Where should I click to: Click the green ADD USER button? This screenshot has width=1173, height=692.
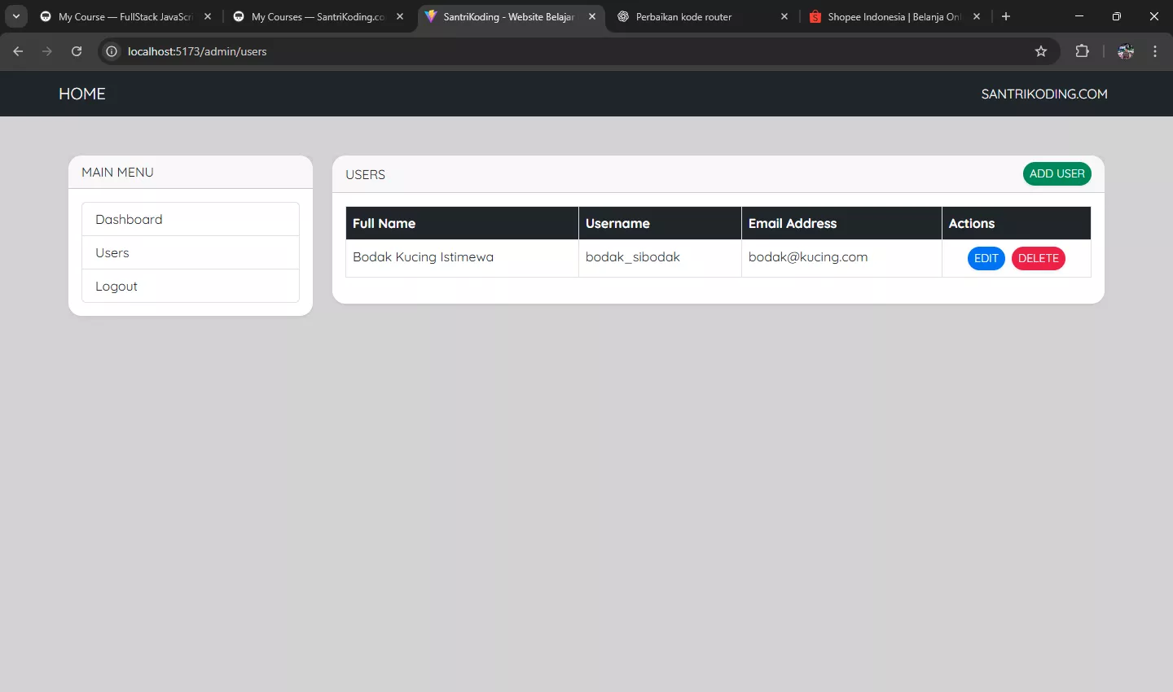pyautogui.click(x=1057, y=173)
